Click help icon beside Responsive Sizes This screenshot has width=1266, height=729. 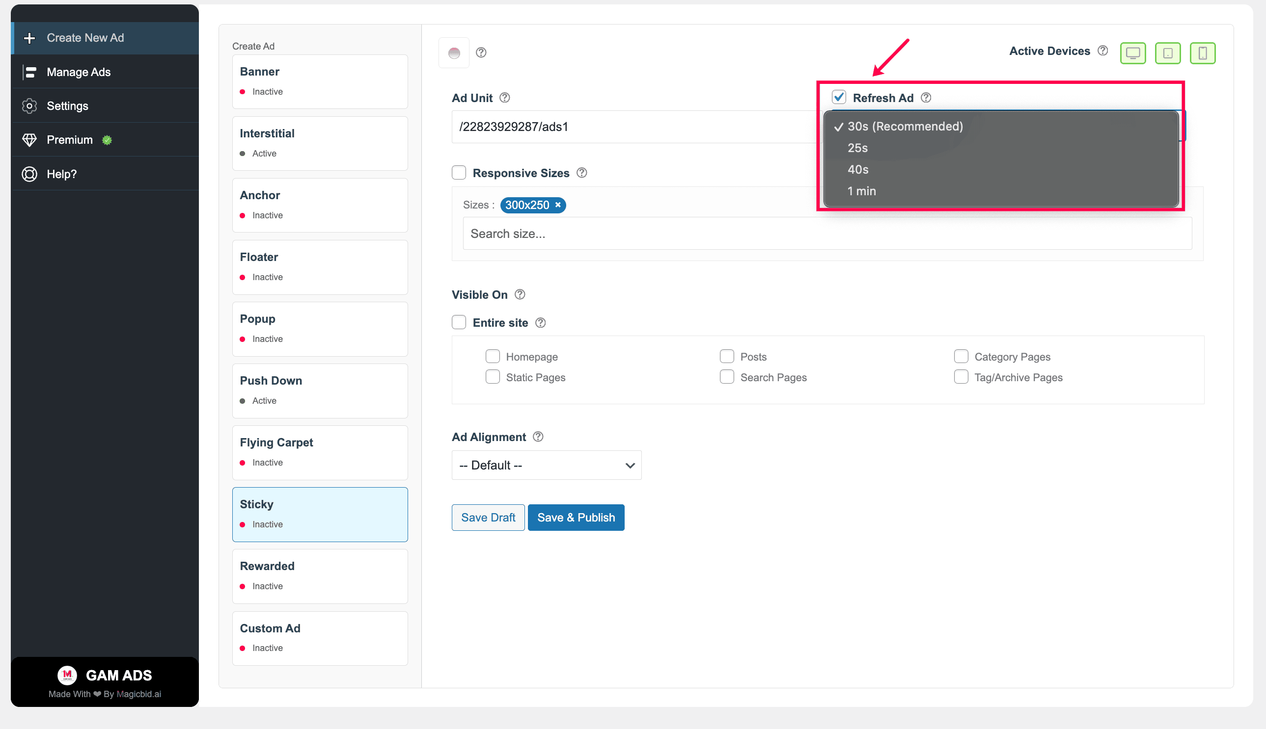581,173
